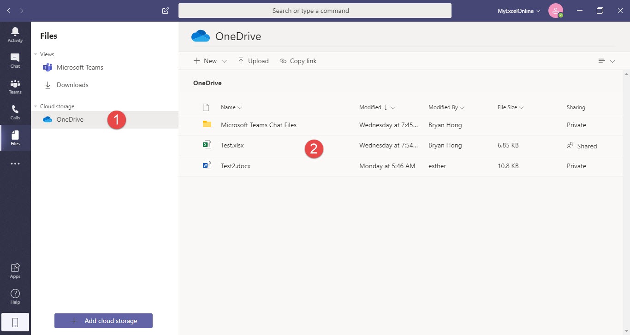Sort by Modified By column
Screen dimensions: 630x335
[446, 107]
